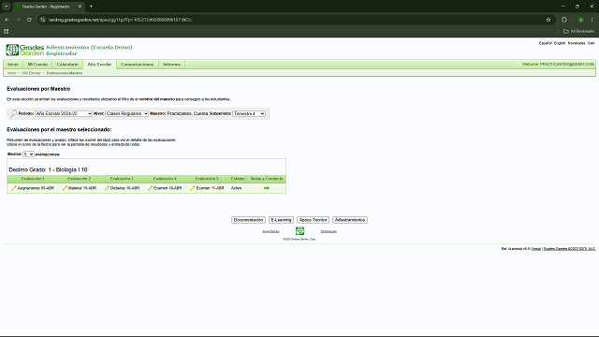The height and width of the screenshot is (337, 599).
Task: Close the Grades Garden browser tab
Action: click(x=80, y=7)
